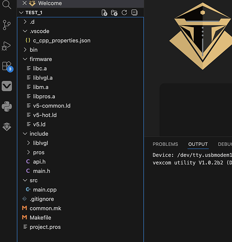Collapse all folders in explorer

tap(134, 13)
